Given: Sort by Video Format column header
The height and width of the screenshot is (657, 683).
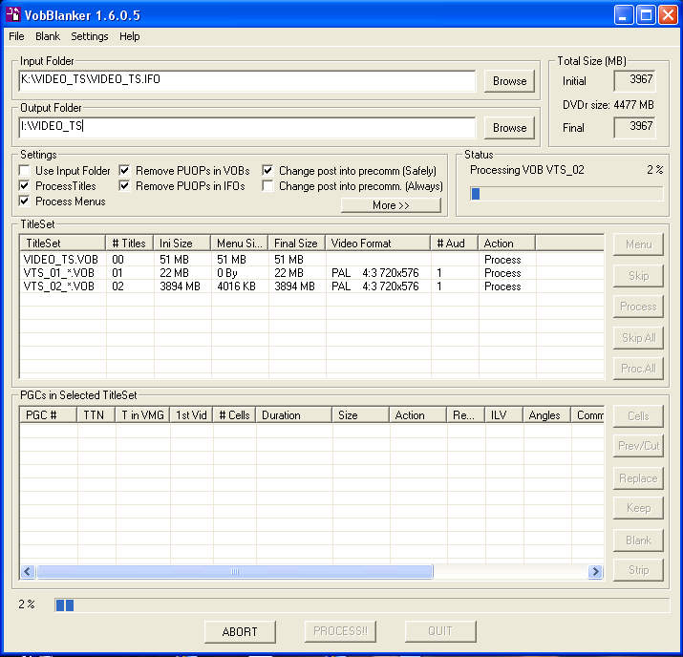Looking at the screenshot, I should 377,243.
